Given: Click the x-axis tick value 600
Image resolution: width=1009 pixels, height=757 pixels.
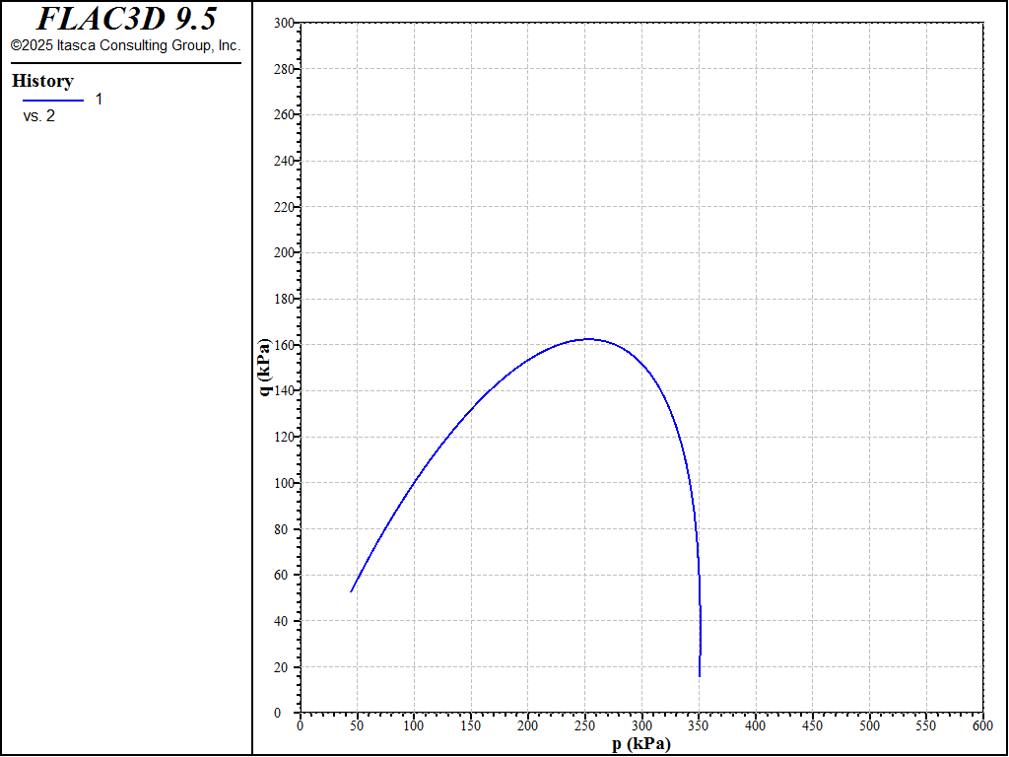Looking at the screenshot, I should click(982, 726).
